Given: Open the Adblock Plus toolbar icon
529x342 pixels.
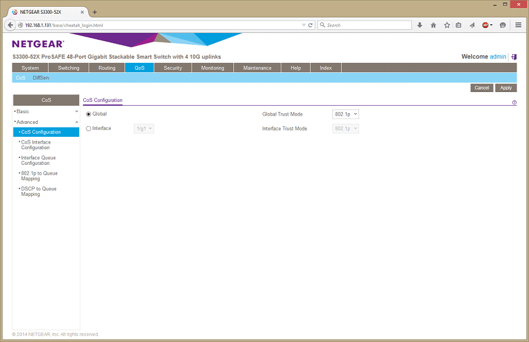Looking at the screenshot, I should [487, 25].
